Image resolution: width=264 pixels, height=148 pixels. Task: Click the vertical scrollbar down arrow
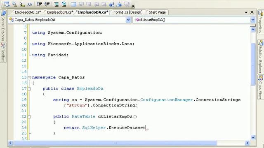coord(253,137)
